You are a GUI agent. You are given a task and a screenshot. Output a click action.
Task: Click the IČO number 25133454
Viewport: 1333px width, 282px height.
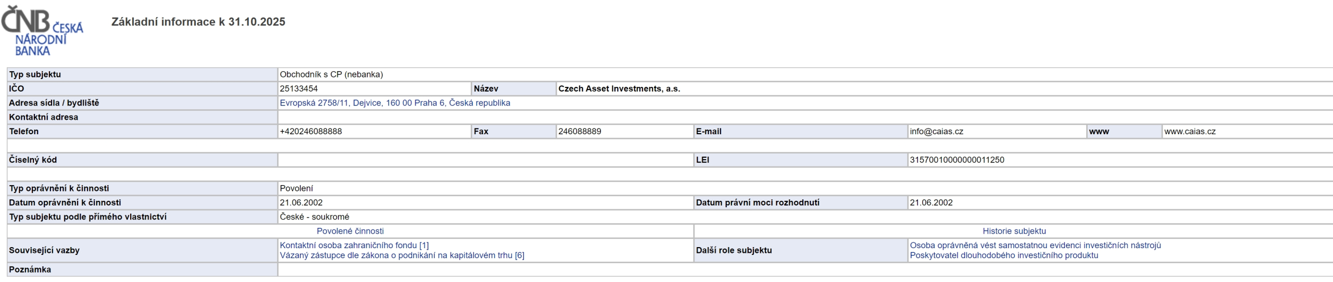299,89
